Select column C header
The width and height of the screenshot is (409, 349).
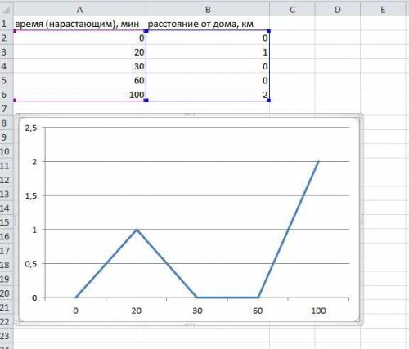[292, 10]
